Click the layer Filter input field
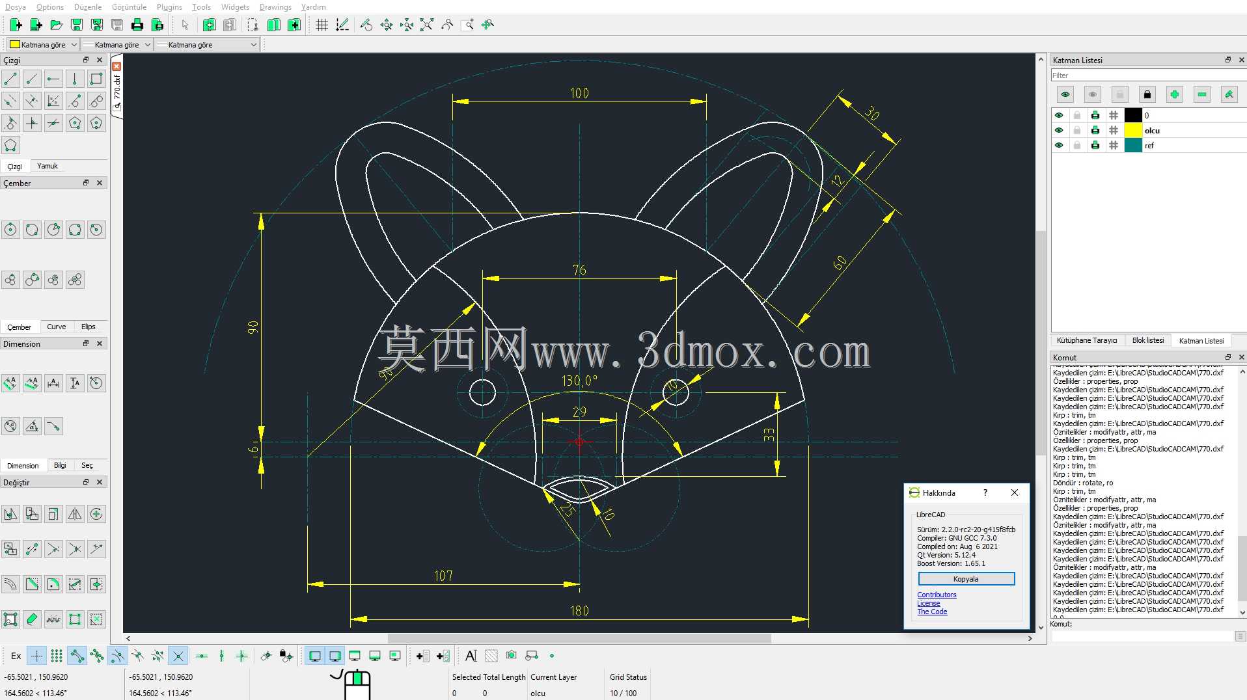The width and height of the screenshot is (1247, 700). (x=1148, y=75)
